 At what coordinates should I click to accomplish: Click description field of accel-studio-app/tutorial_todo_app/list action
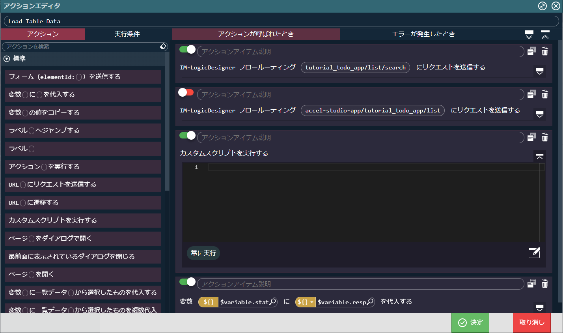[360, 94]
